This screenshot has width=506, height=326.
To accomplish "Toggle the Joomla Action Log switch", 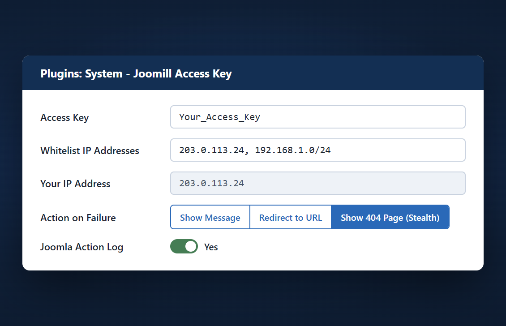I will pos(184,247).
